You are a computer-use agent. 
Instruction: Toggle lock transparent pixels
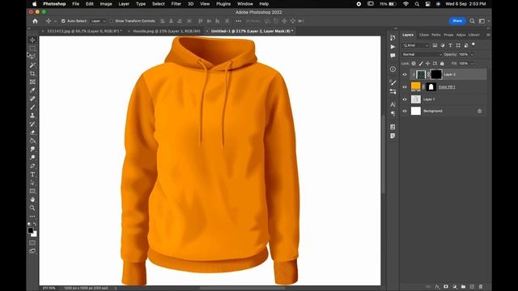(414, 63)
